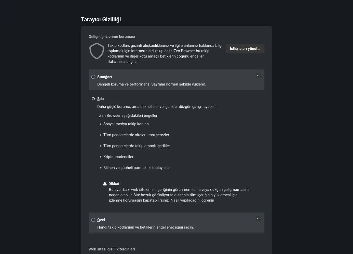Open the İstisnaları yönet… button
Screen dimensions: 353x254
point(245,49)
